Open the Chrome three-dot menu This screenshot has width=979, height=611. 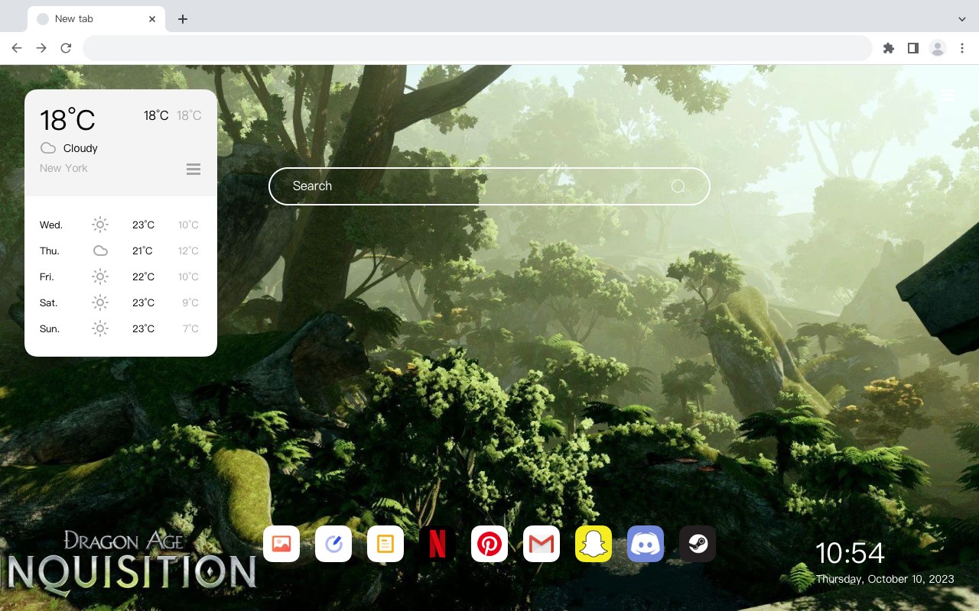pos(962,48)
